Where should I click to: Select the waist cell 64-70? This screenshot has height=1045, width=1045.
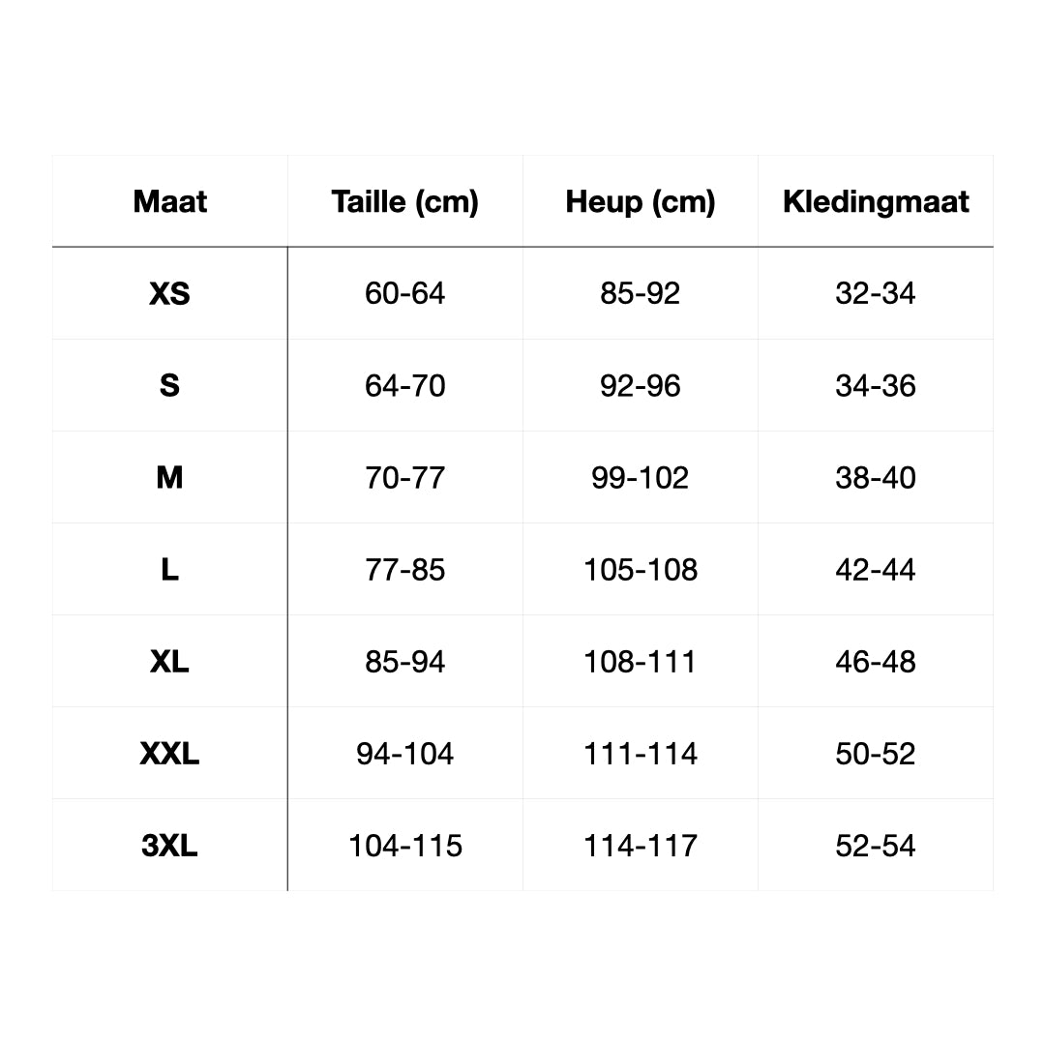404,386
